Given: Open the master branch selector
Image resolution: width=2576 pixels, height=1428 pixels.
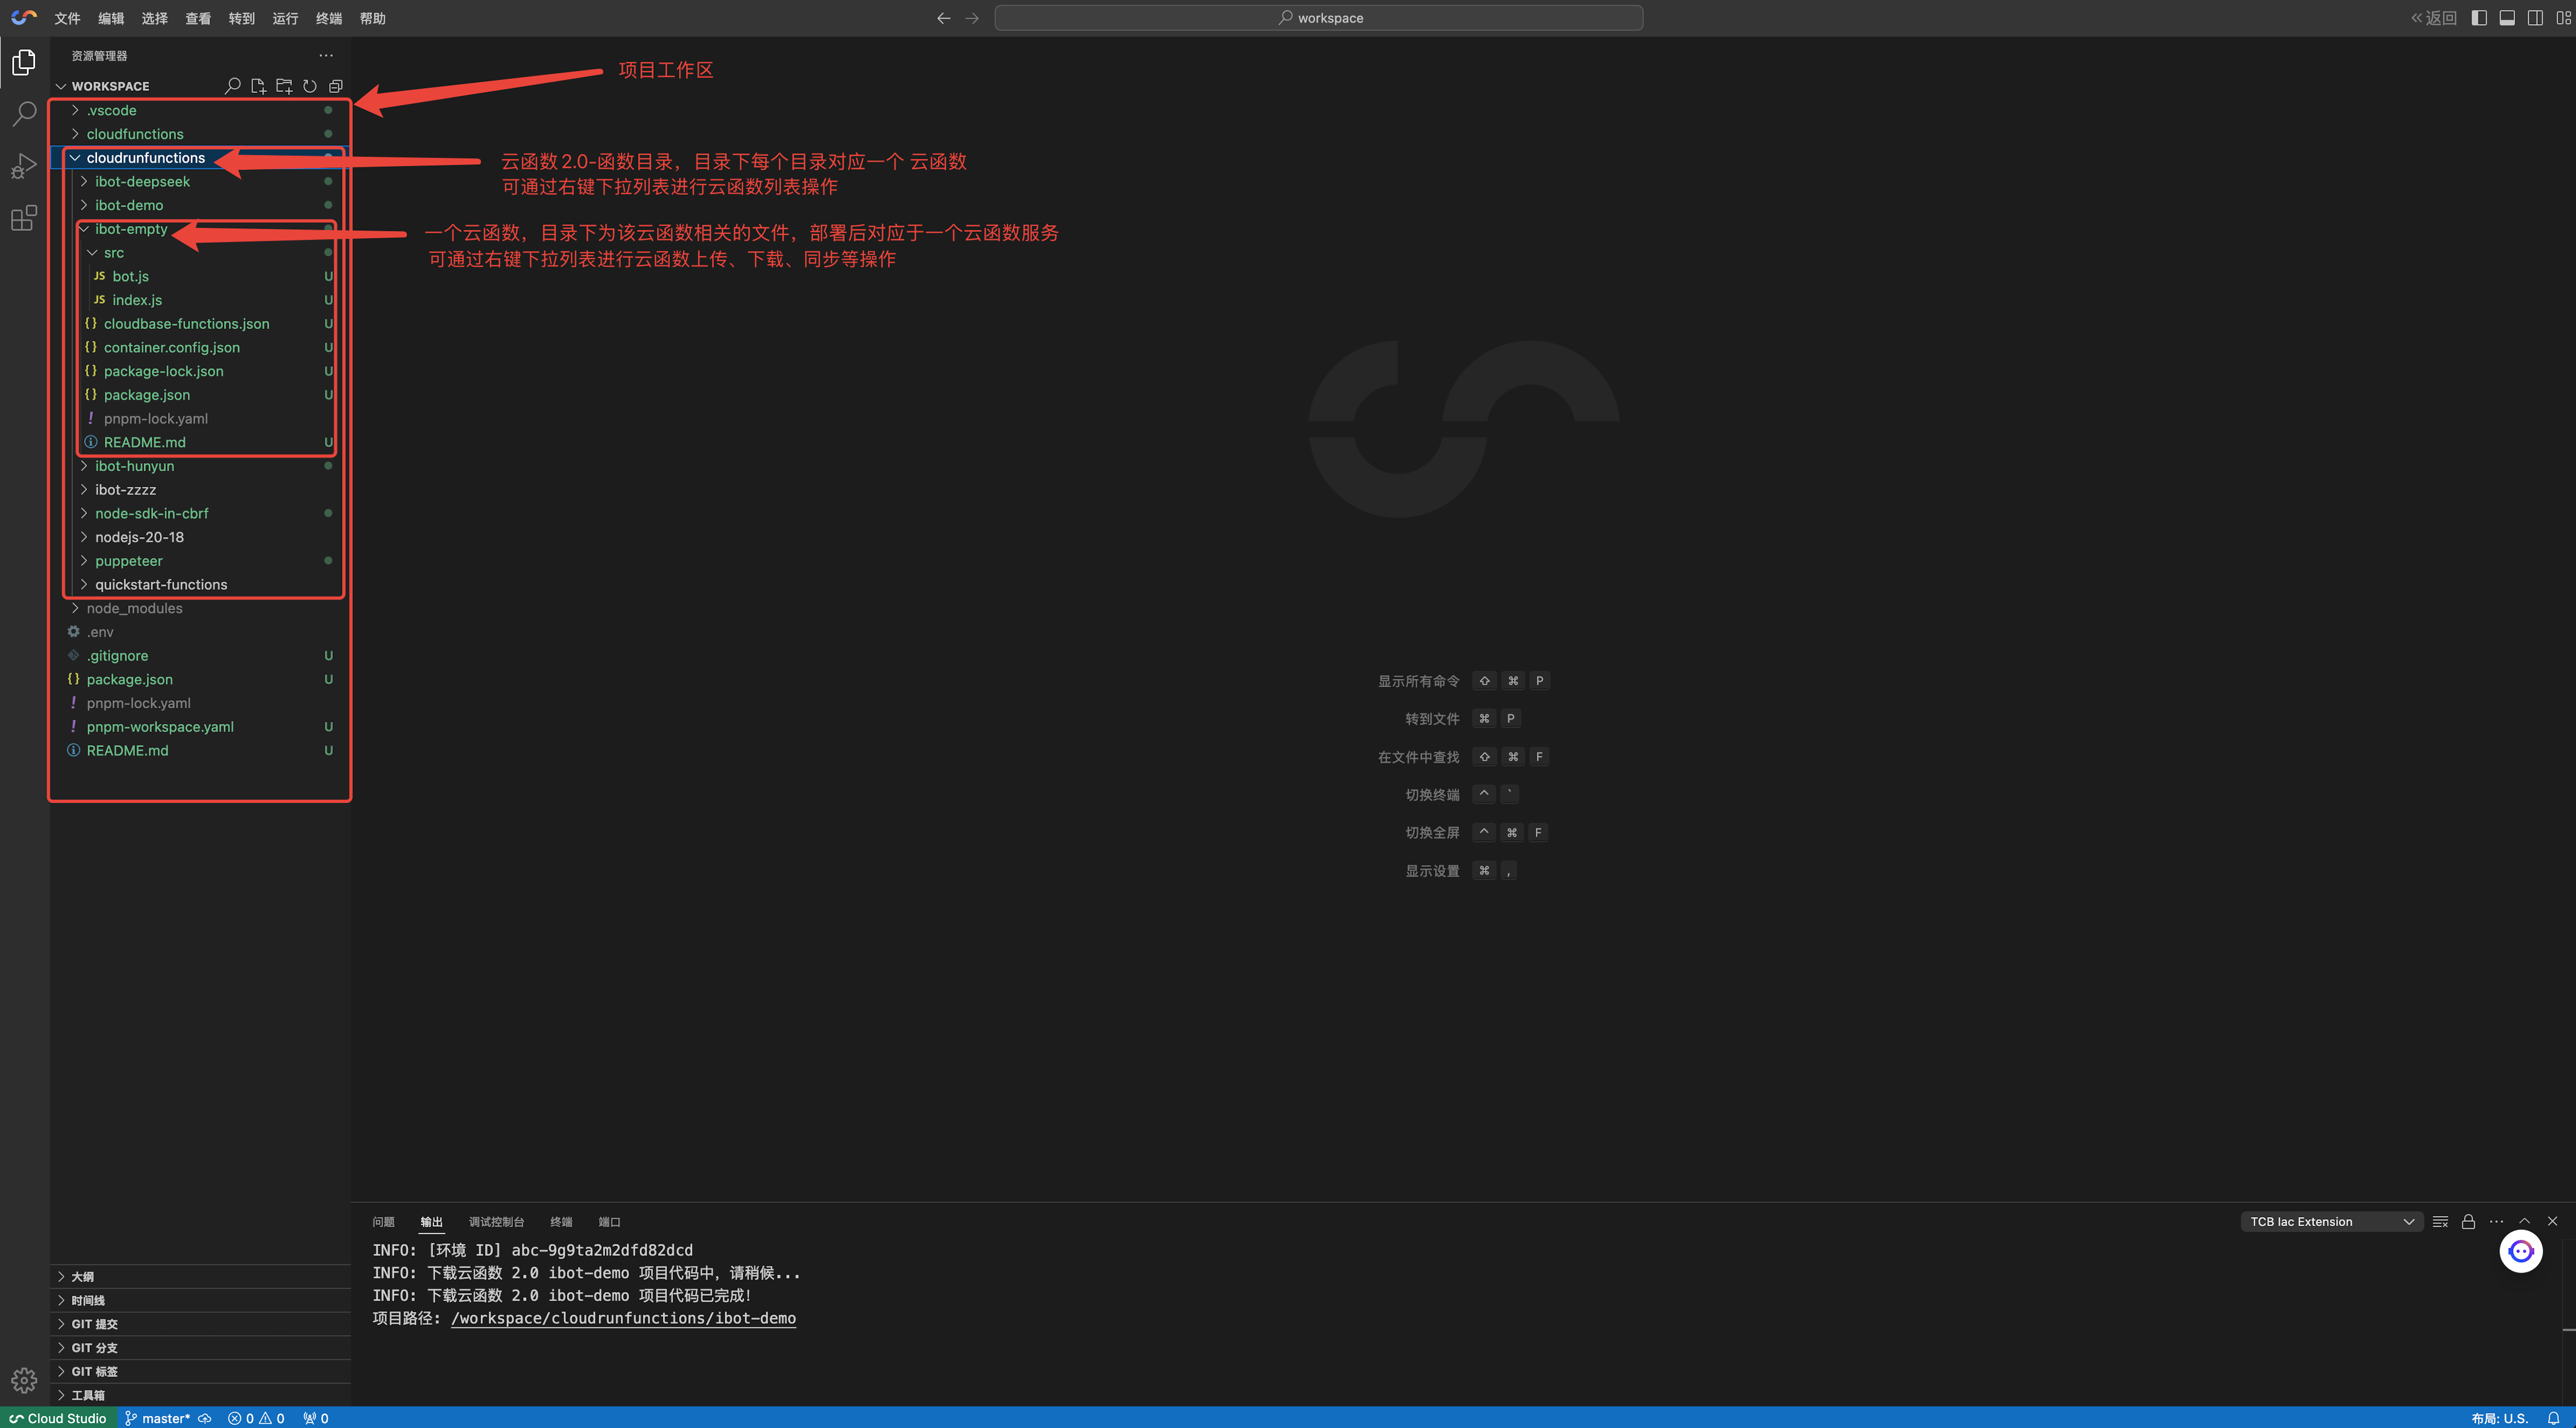Looking at the screenshot, I should click(158, 1418).
